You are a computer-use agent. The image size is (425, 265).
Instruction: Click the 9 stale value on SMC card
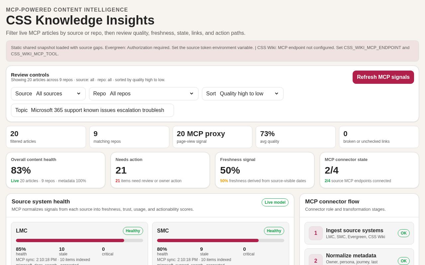pos(202,249)
